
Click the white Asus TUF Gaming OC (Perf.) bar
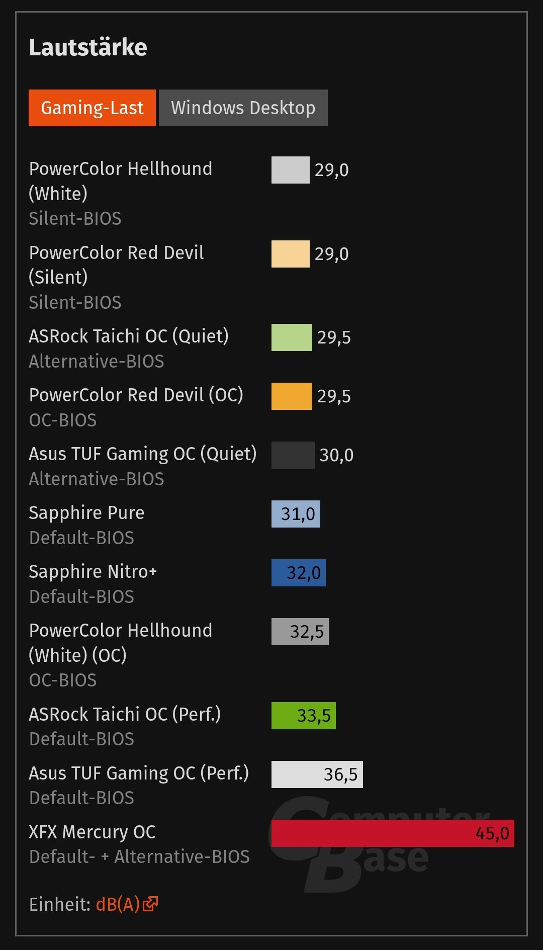click(317, 774)
